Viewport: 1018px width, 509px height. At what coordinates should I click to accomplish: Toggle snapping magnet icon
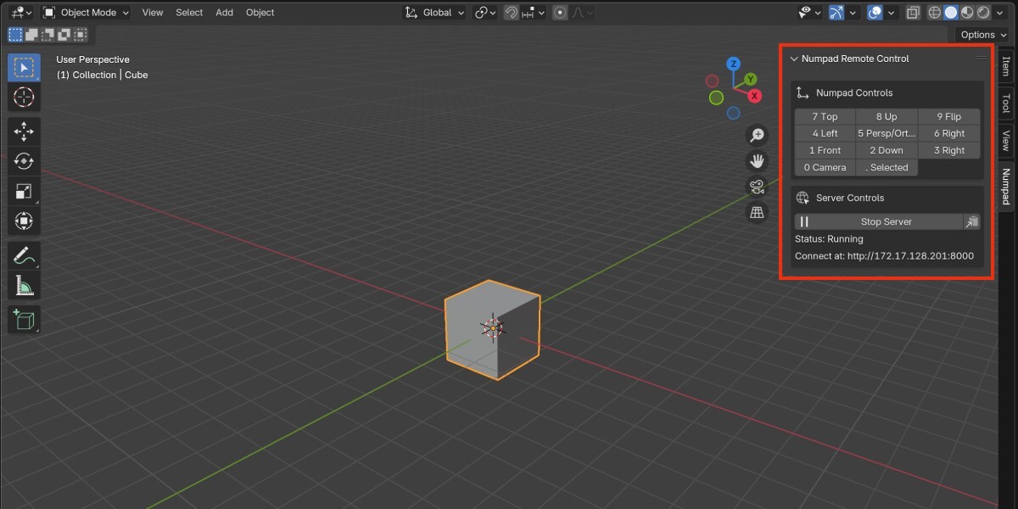(x=512, y=13)
